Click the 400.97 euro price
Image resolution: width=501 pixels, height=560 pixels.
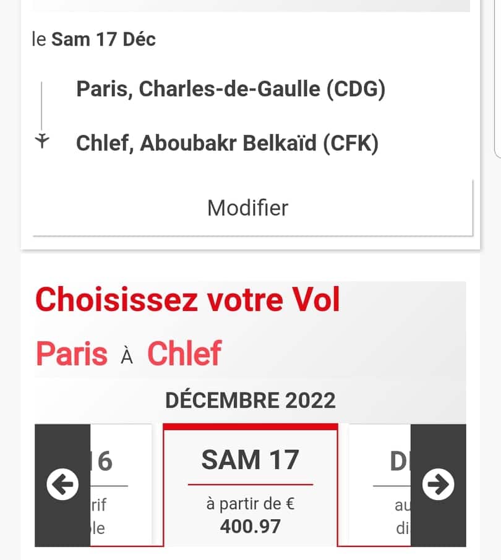(x=250, y=527)
